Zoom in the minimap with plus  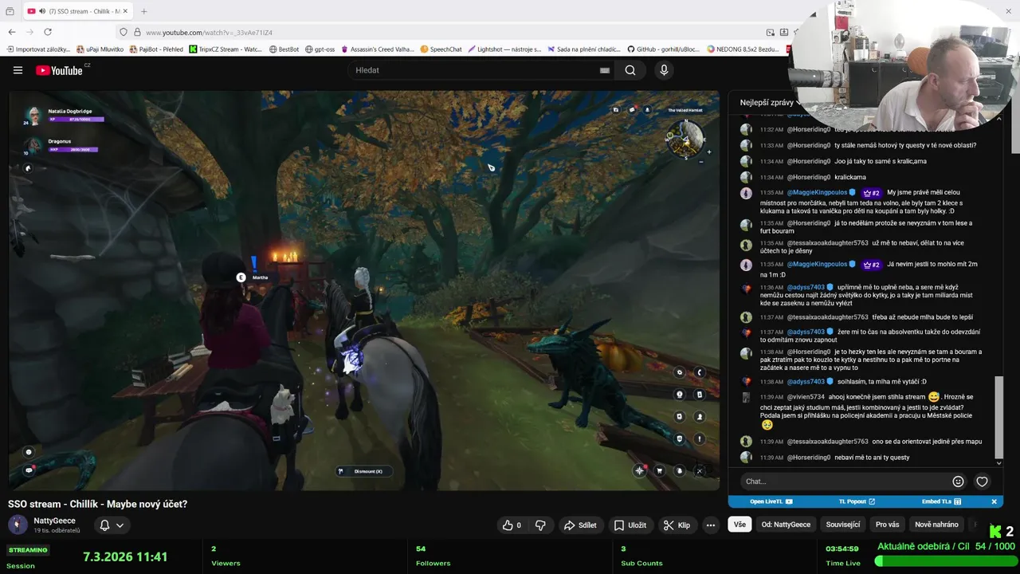[708, 151]
